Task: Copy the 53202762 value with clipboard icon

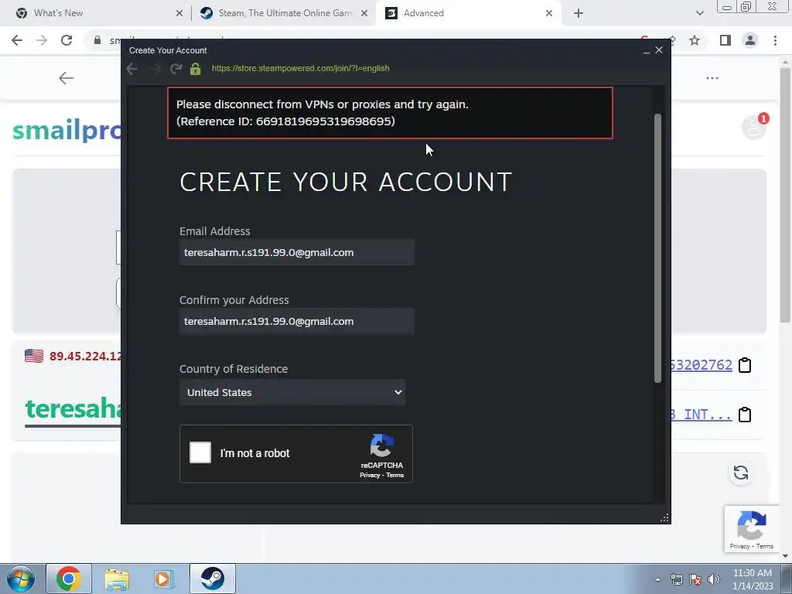Action: [x=745, y=365]
